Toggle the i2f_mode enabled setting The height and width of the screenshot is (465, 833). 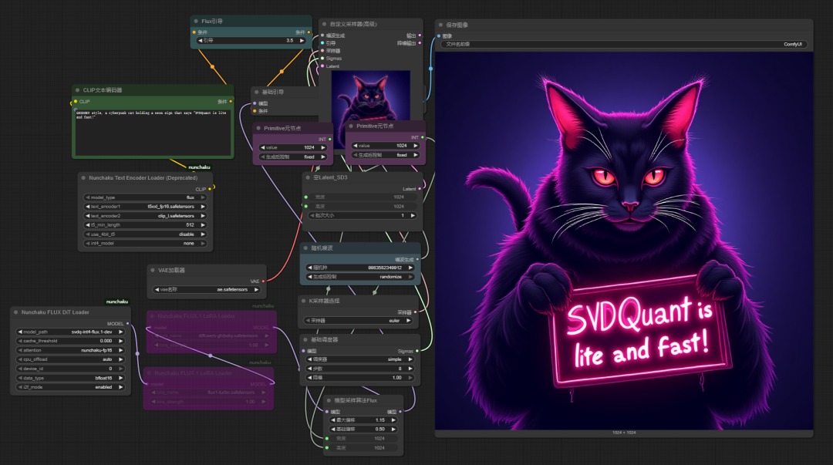(x=71, y=387)
